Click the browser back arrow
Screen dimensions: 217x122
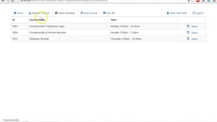(x=3, y=1)
